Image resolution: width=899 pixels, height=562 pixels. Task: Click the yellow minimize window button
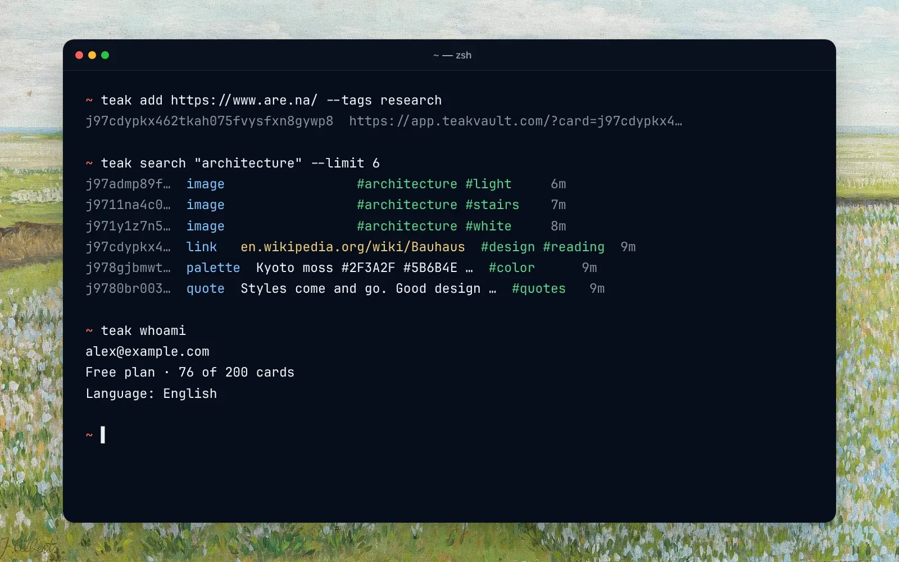(92, 55)
